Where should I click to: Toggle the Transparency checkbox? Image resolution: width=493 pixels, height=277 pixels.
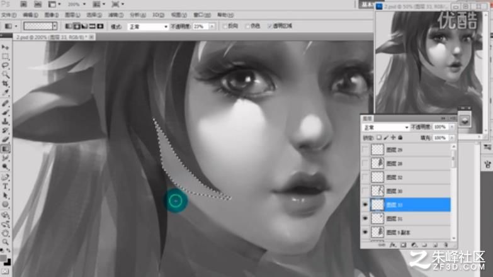point(269,26)
